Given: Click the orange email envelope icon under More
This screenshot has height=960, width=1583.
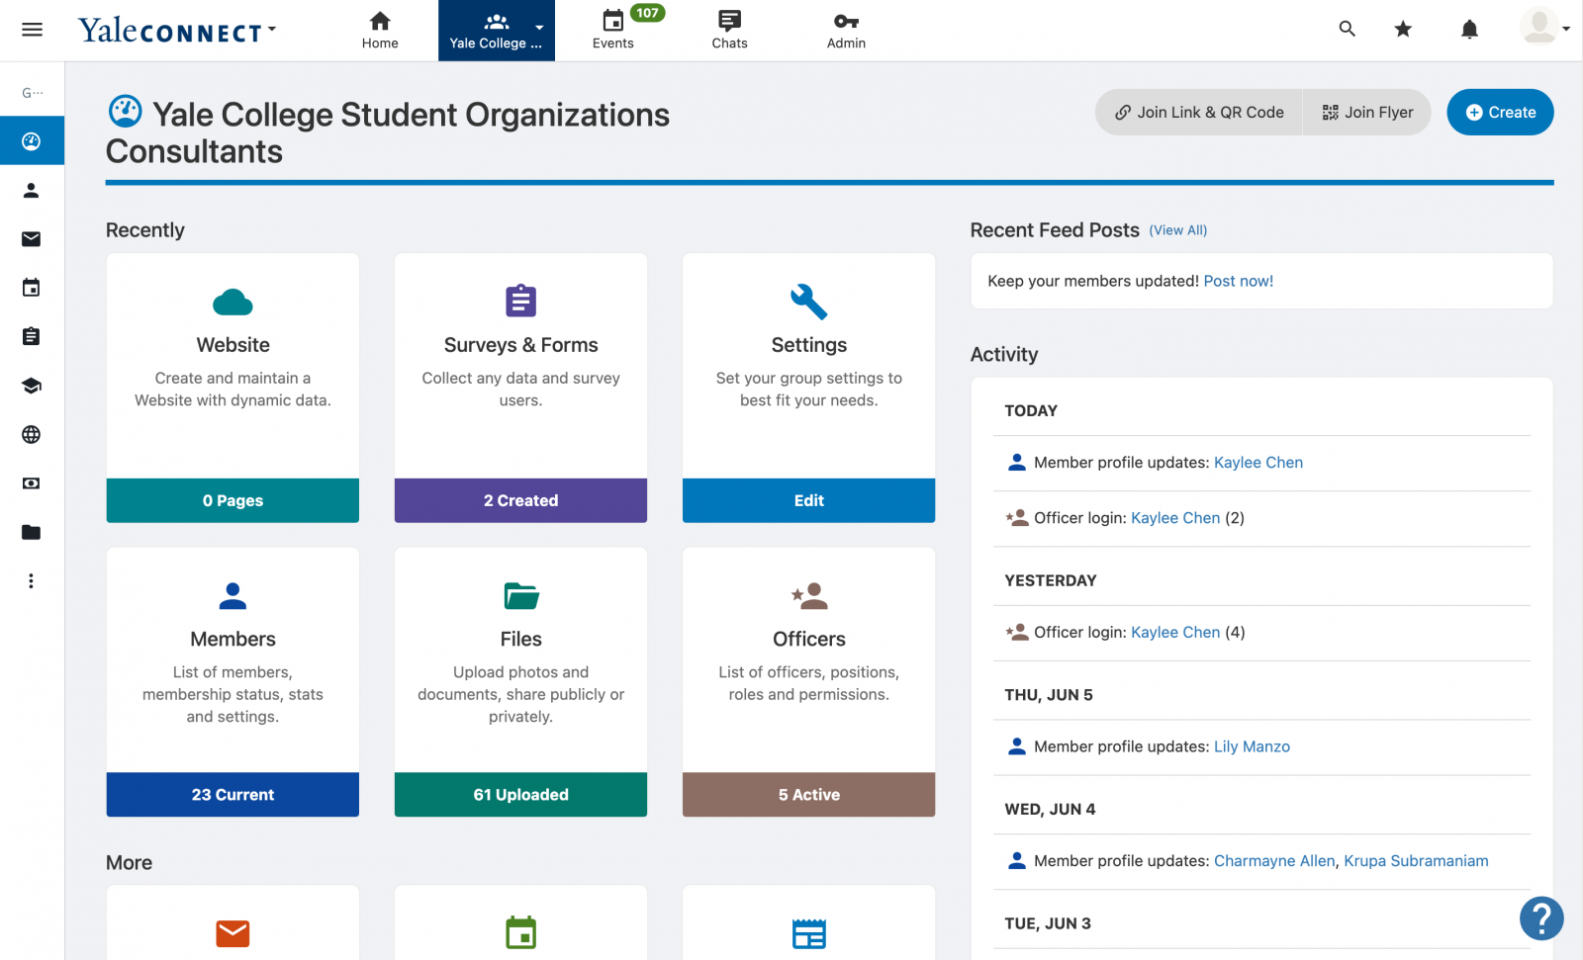Looking at the screenshot, I should [x=233, y=933].
